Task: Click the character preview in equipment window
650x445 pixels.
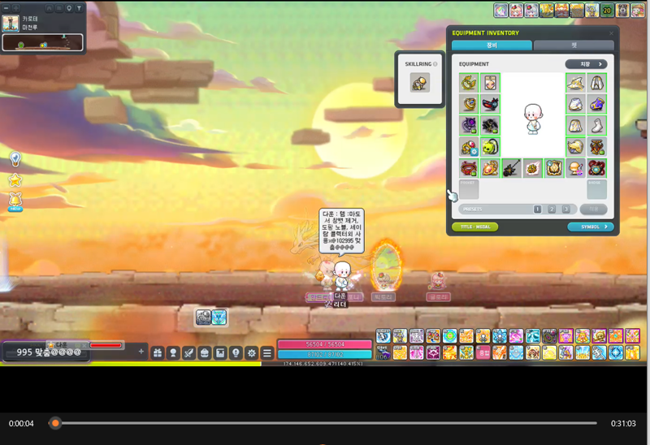Action: 533,119
